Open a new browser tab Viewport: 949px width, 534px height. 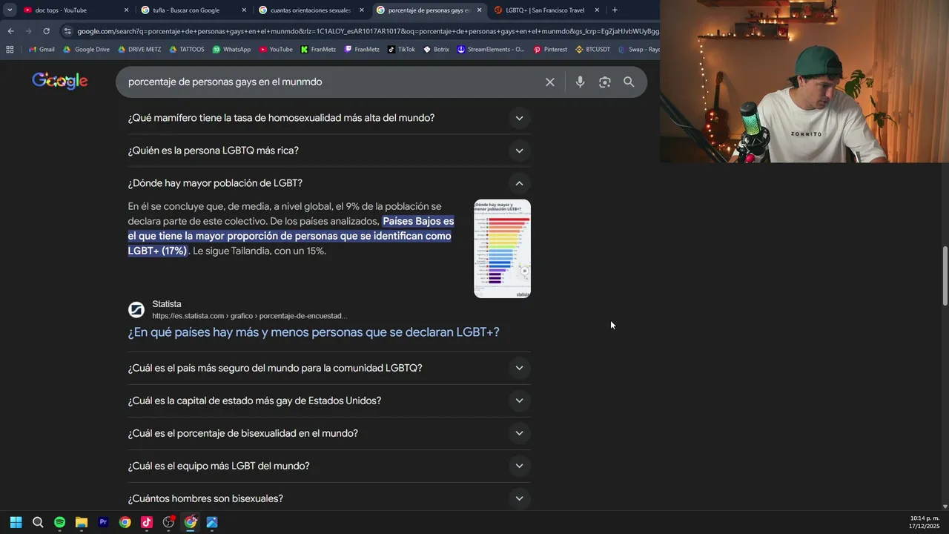[615, 10]
